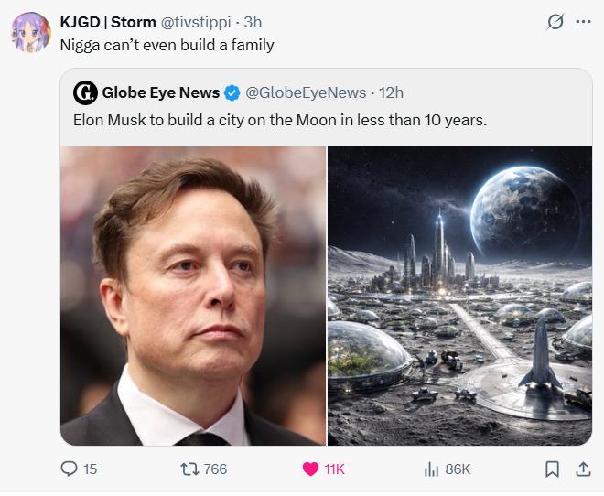Click the Globe Eye News logo avatar

tap(84, 92)
